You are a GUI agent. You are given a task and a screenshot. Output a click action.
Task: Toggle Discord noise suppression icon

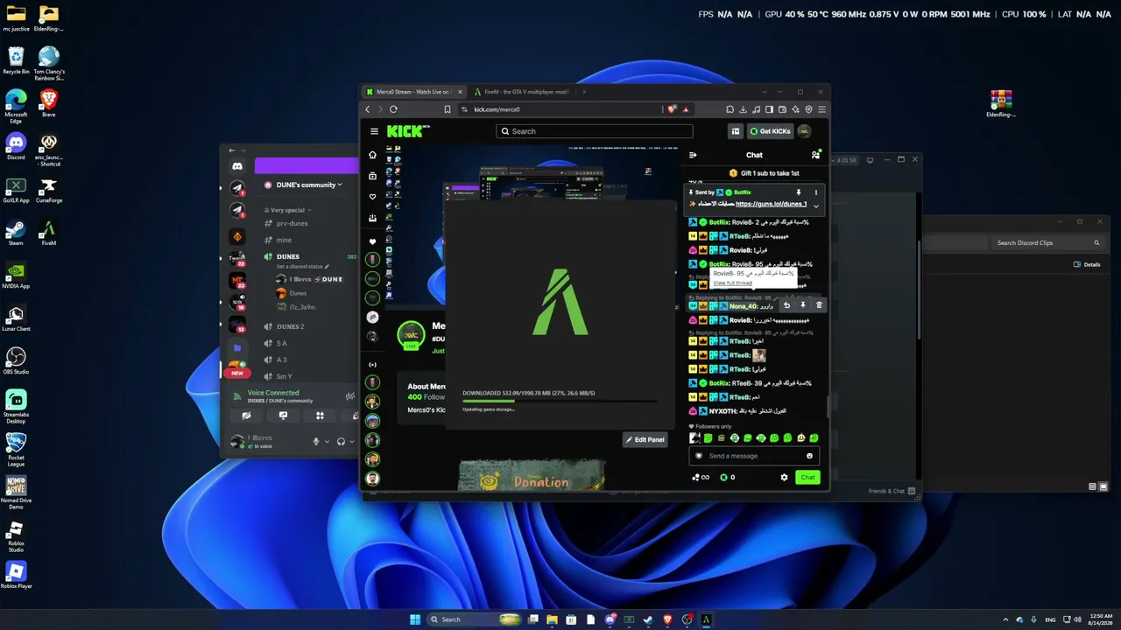[349, 396]
